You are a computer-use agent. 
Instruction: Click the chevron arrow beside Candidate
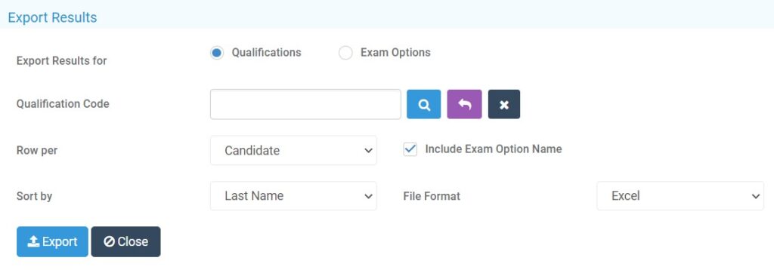pyautogui.click(x=368, y=150)
